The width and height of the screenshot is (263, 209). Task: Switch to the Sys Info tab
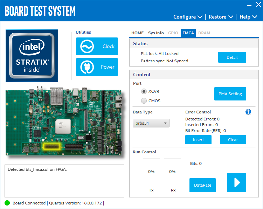pos(156,33)
